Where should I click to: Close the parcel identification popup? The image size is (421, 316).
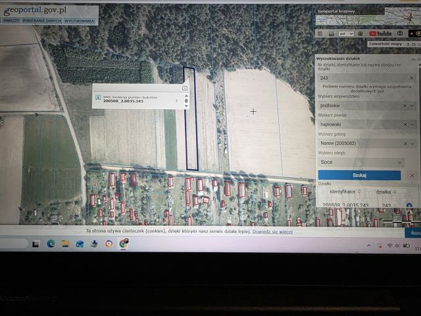(x=185, y=88)
